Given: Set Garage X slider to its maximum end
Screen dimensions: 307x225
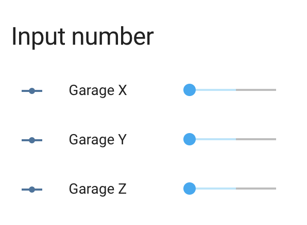Looking at the screenshot, I should pos(276,90).
